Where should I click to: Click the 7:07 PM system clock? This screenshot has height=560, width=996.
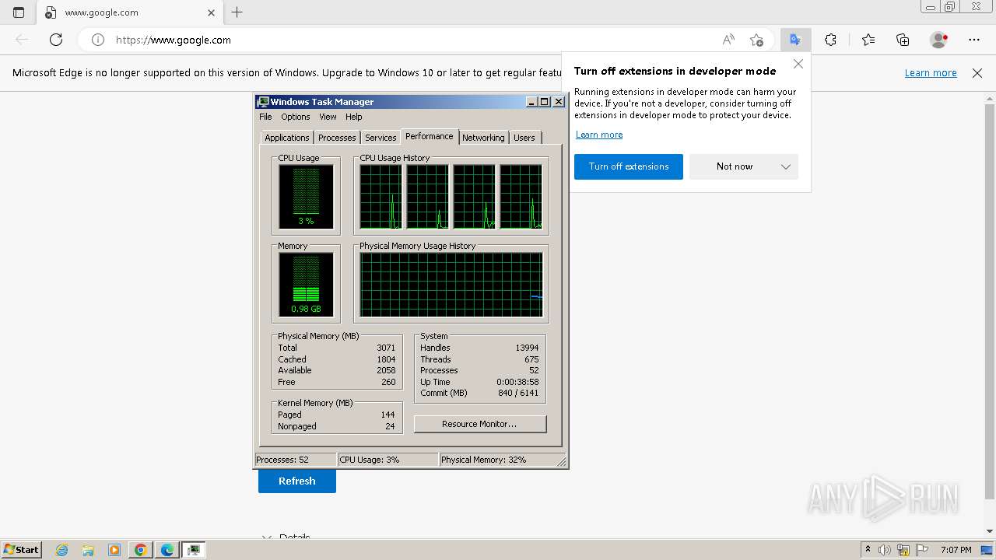tap(956, 550)
